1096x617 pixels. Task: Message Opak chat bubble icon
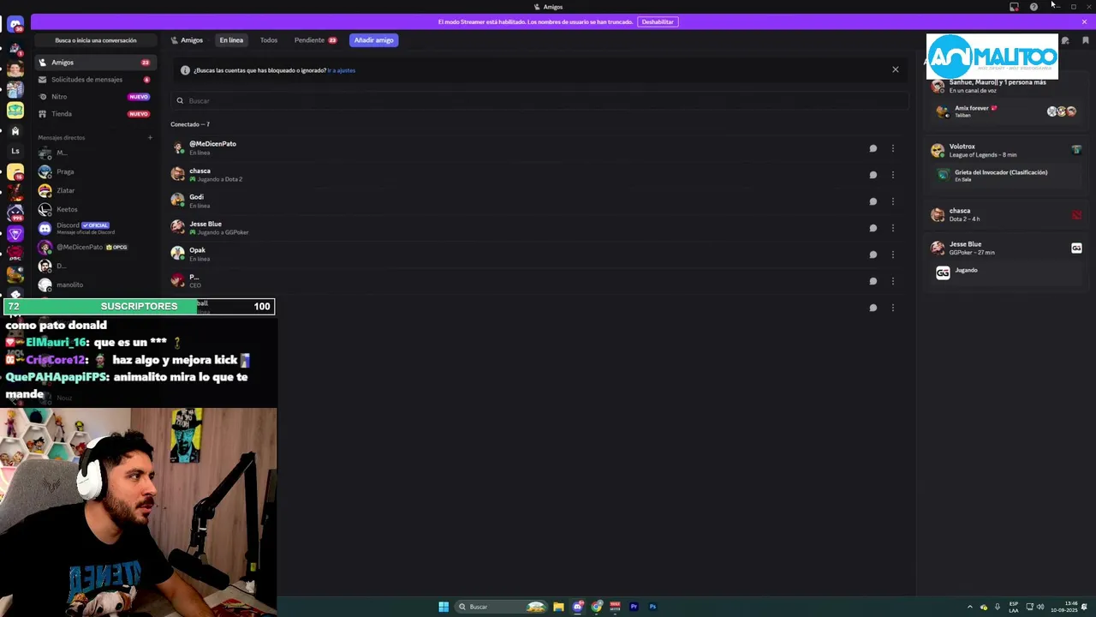tap(873, 255)
